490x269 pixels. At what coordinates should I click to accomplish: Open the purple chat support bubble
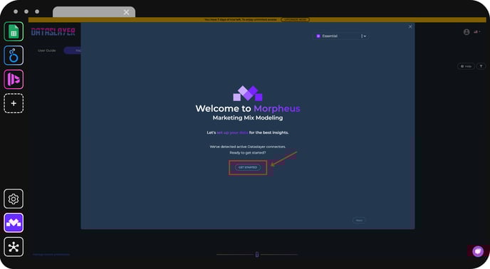tap(478, 251)
